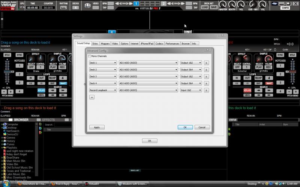Viewport: 300px width, 187px height.
Task: Toggle right deck KEYLOCK
Action: (247, 91)
